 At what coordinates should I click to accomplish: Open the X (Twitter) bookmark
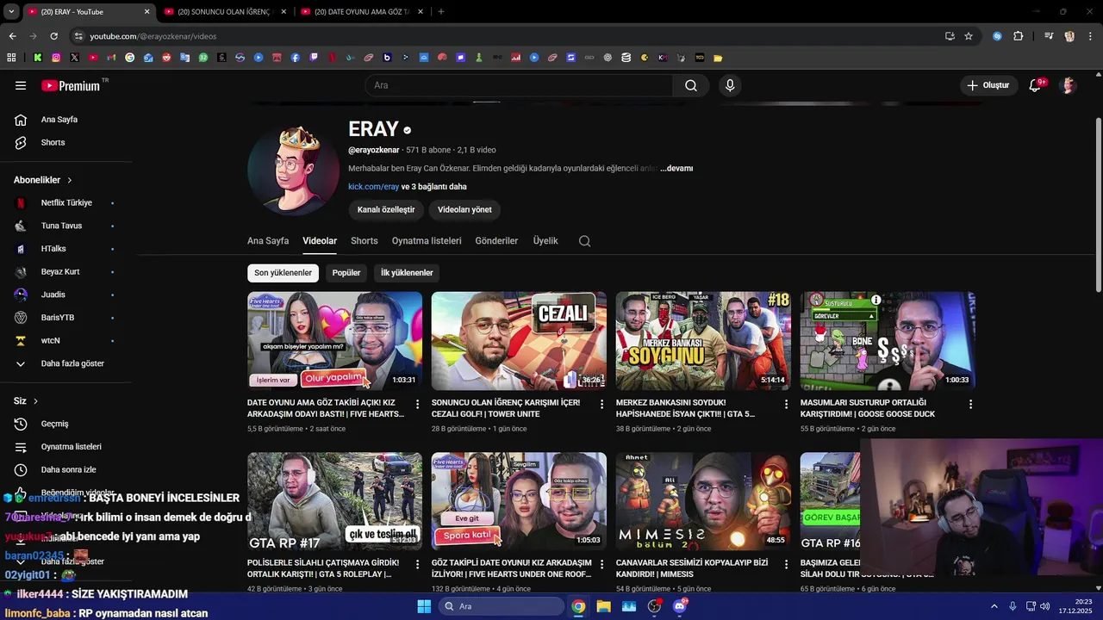[x=75, y=58]
